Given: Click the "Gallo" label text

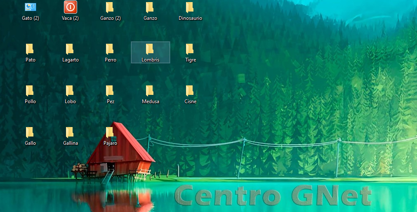Looking at the screenshot, I should 31,143.
